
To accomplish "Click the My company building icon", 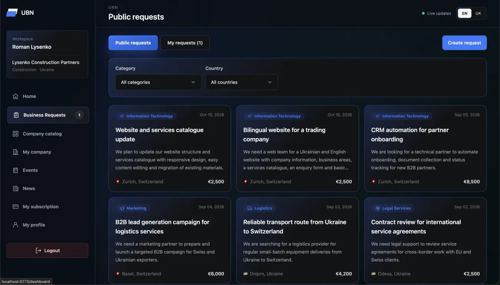I will pyautogui.click(x=15, y=152).
